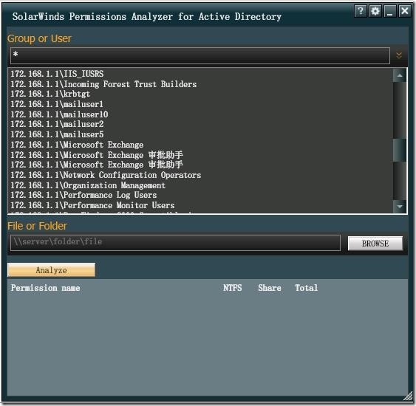Open settings via the gear icon
This screenshot has width=416, height=406.
pyautogui.click(x=375, y=11)
